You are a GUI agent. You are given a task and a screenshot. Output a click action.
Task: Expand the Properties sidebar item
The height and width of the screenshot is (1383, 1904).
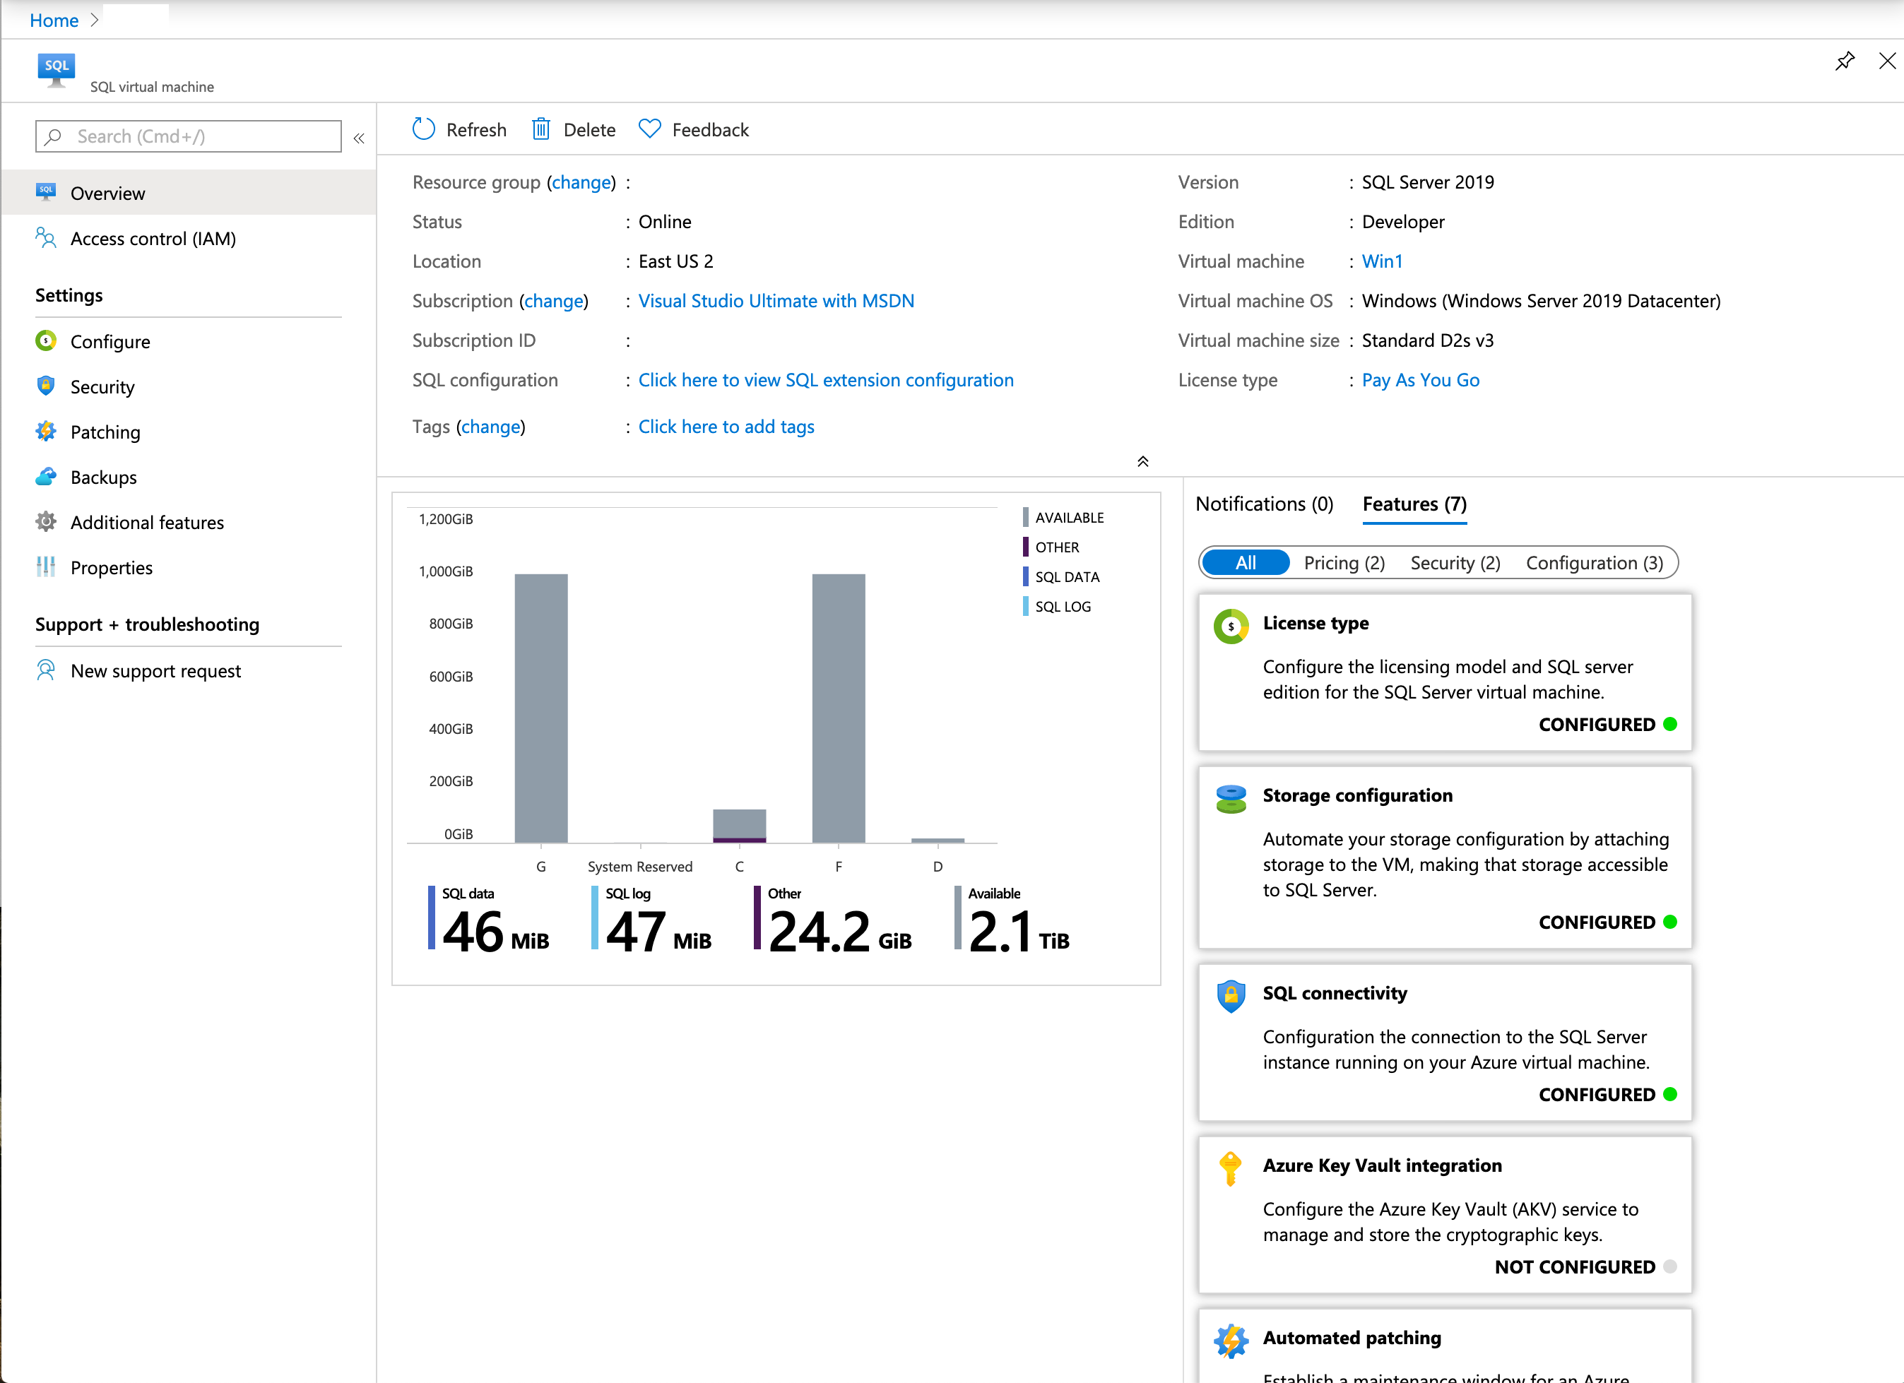(x=112, y=567)
